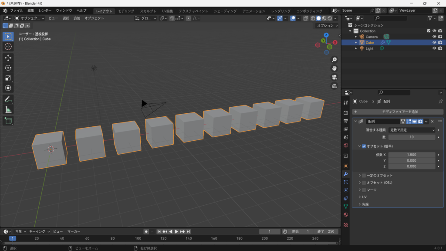Select Camera in the outliner
The width and height of the screenshot is (446, 251).
pyautogui.click(x=371, y=37)
